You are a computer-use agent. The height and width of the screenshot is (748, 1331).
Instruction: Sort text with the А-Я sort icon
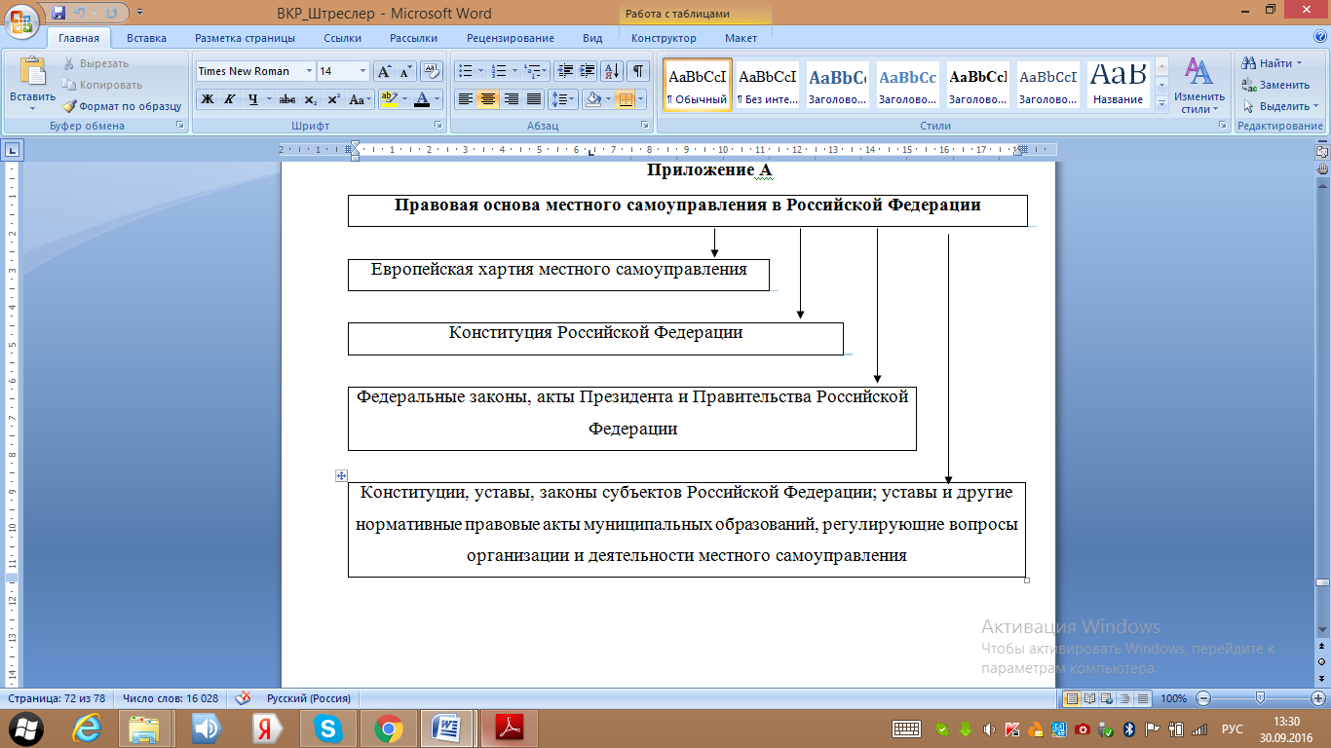point(613,71)
